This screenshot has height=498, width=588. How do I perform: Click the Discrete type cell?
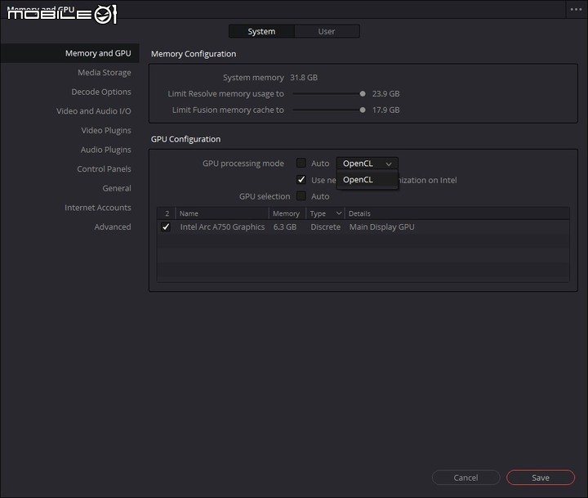326,227
